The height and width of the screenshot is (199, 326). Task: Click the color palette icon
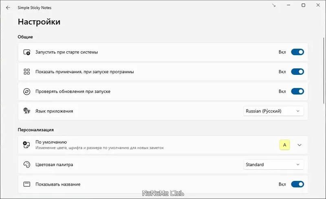[x=27, y=165]
